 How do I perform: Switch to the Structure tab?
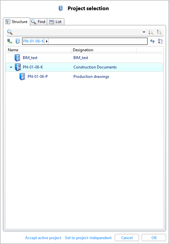click(17, 21)
